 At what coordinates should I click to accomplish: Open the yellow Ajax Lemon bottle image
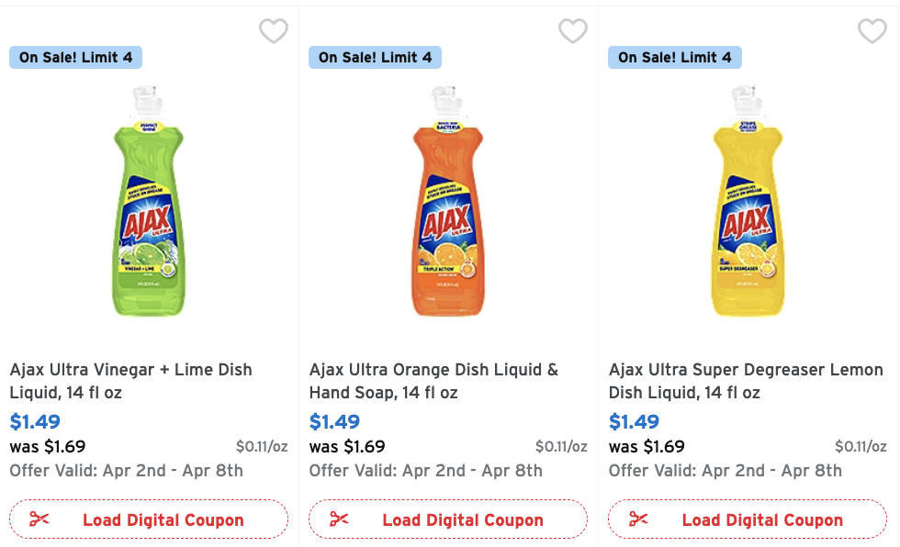point(747,202)
